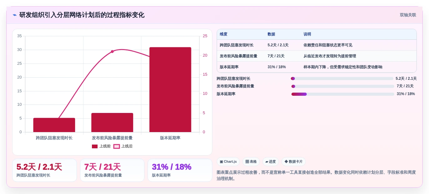Image resolution: width=429 pixels, height=194 pixels.
Task: Click the 双轴关联 label in header
Action: point(408,15)
